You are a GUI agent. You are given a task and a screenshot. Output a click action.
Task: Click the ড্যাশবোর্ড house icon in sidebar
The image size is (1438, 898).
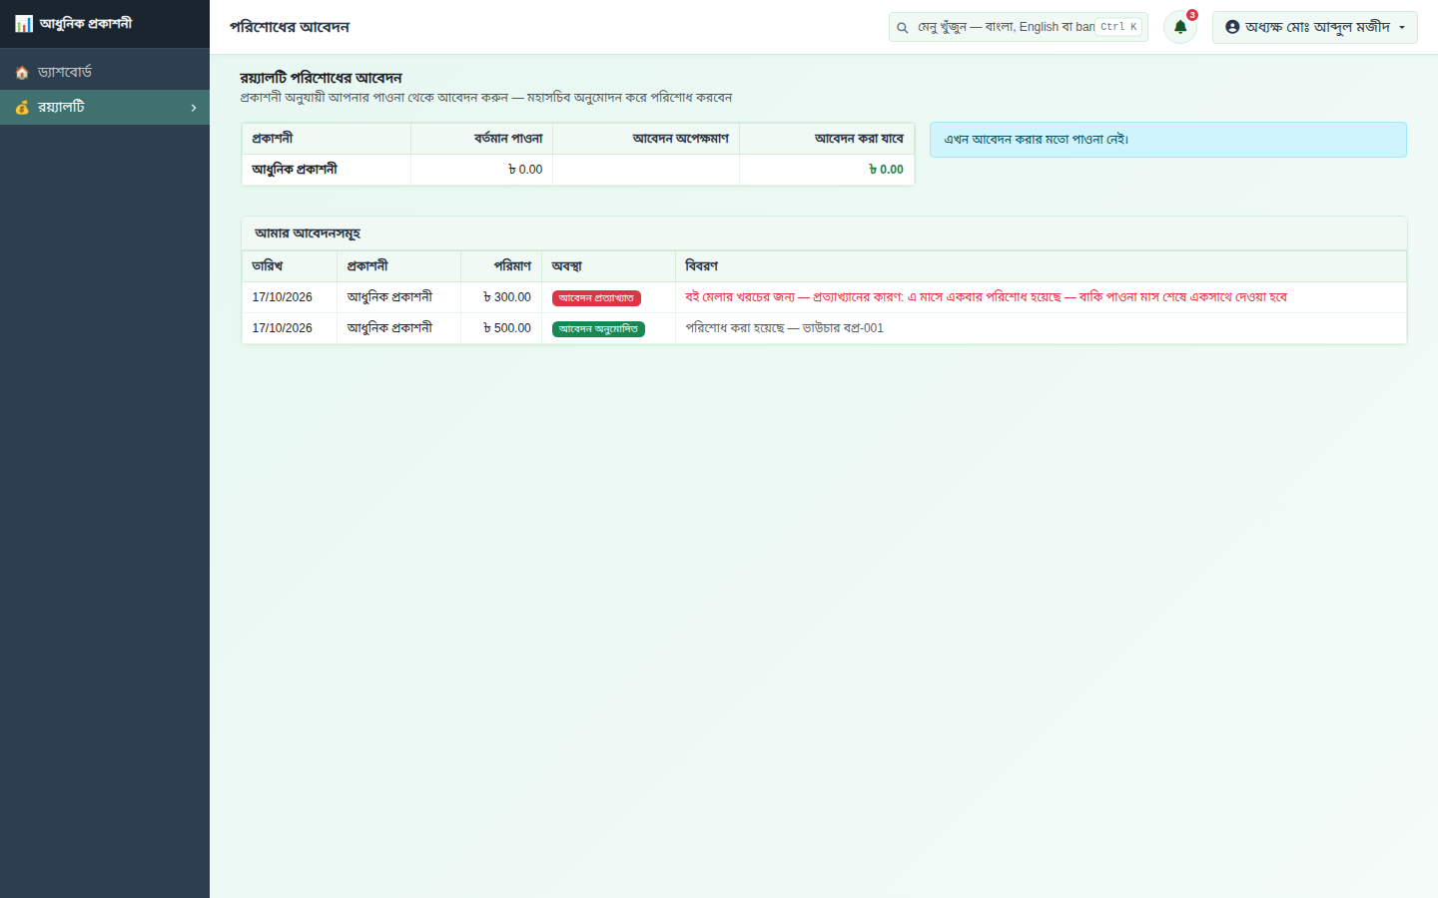(22, 73)
